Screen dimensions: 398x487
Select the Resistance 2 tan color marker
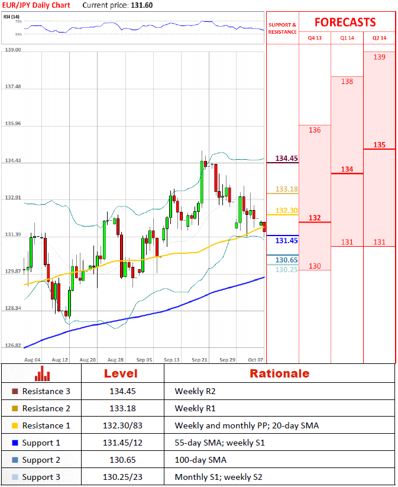14,408
